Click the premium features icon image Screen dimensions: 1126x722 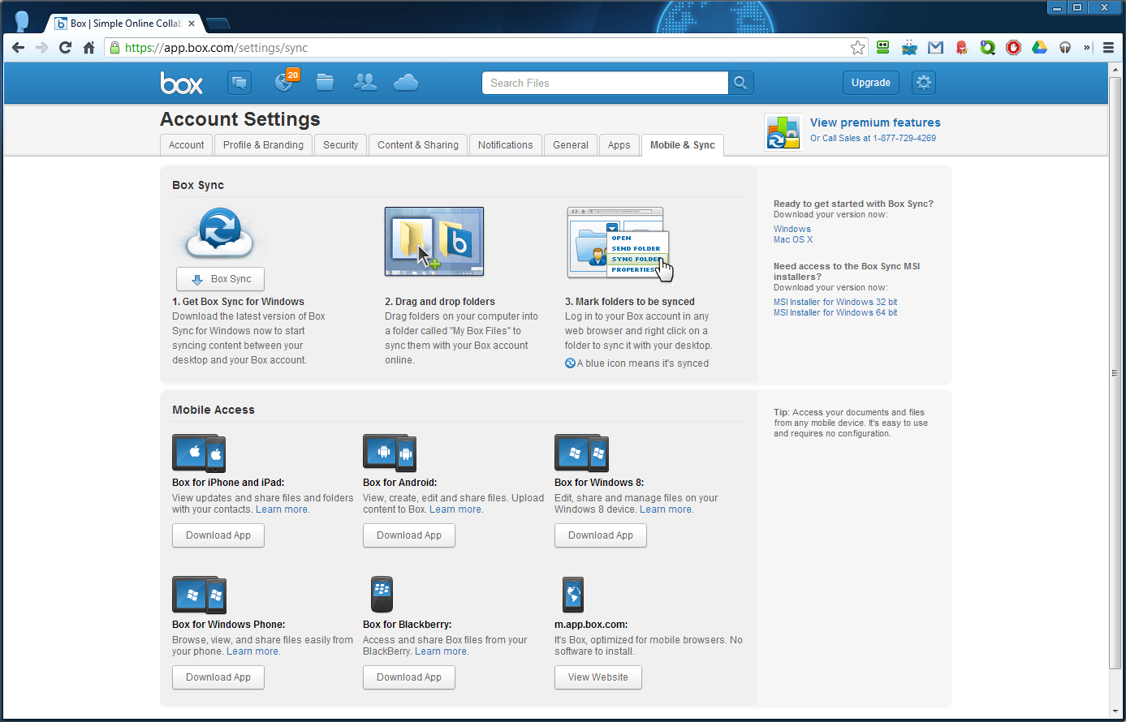[783, 132]
